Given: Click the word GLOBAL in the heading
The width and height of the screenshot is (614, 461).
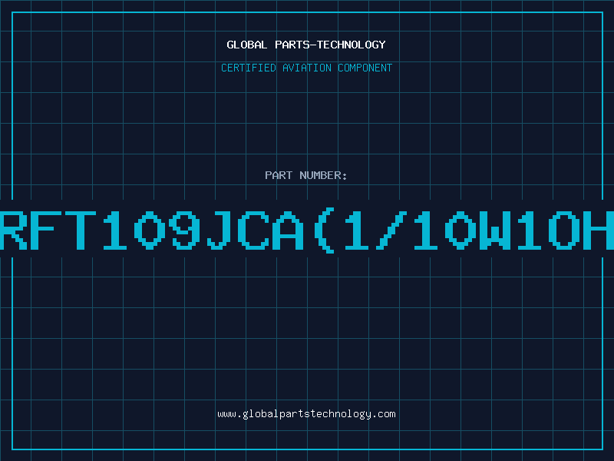Looking at the screenshot, I should (x=246, y=45).
